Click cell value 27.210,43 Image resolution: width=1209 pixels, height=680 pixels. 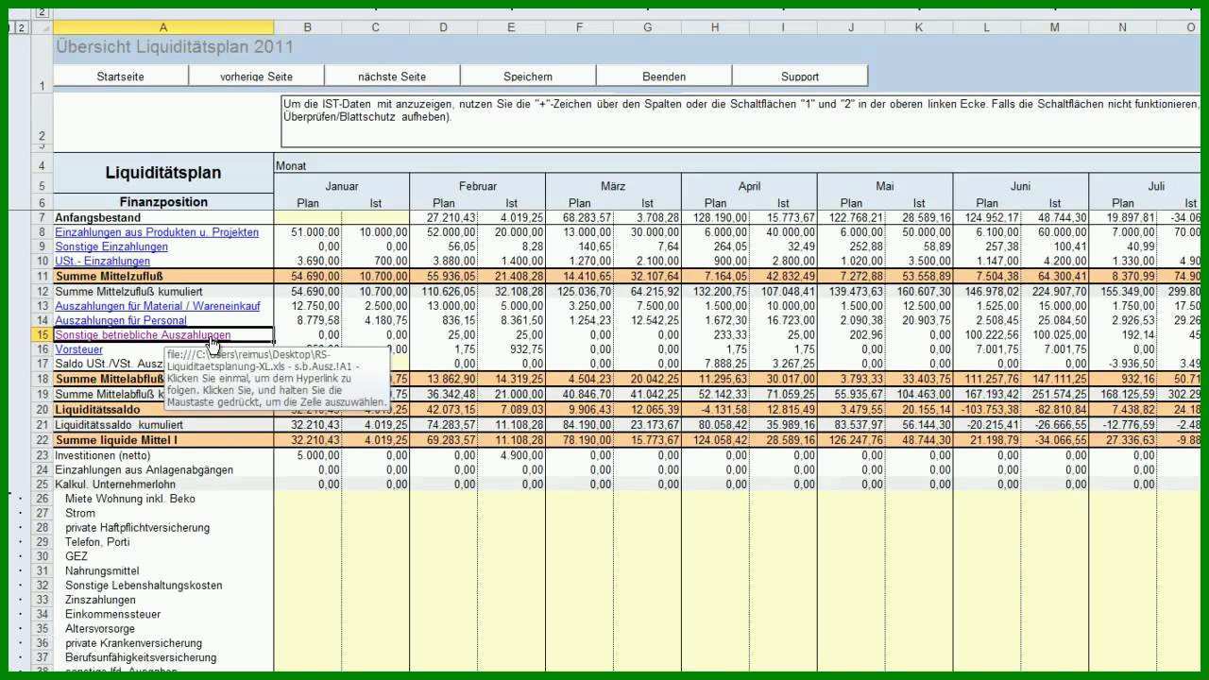(444, 217)
